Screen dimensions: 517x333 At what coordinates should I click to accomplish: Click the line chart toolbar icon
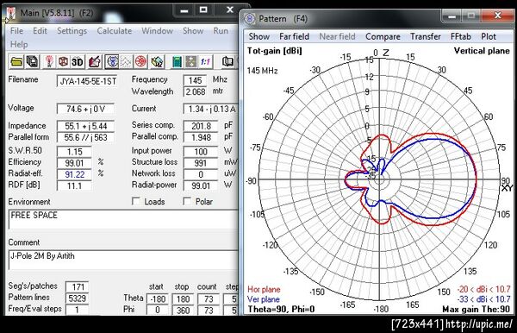click(127, 61)
